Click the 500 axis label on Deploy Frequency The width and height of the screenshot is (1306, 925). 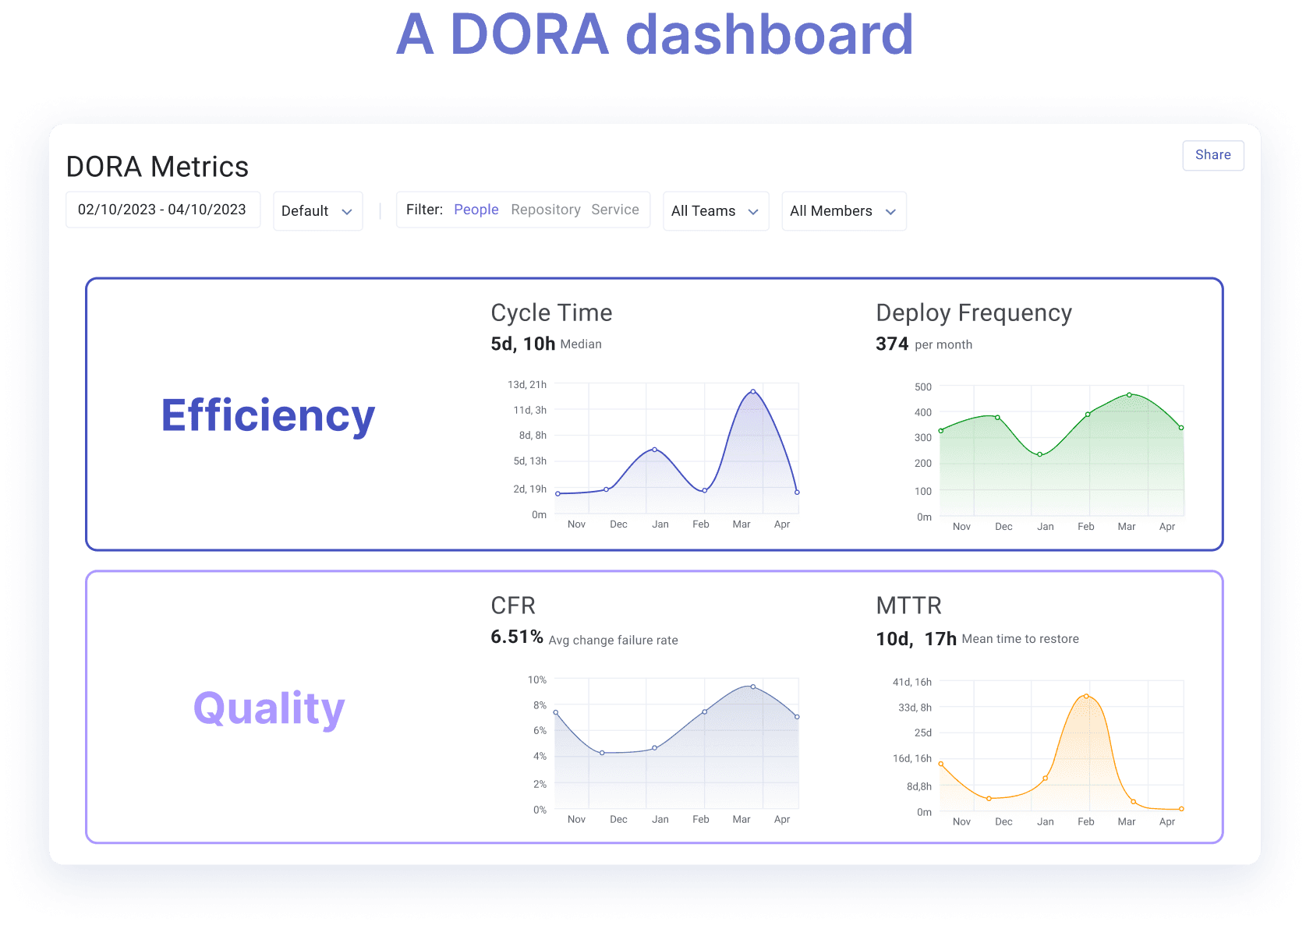pyautogui.click(x=923, y=387)
